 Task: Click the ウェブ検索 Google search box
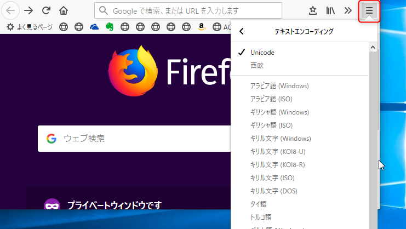pos(134,139)
